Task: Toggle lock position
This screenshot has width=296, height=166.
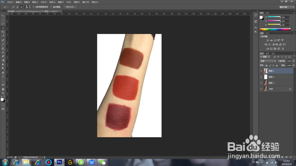Action: [x=273, y=65]
